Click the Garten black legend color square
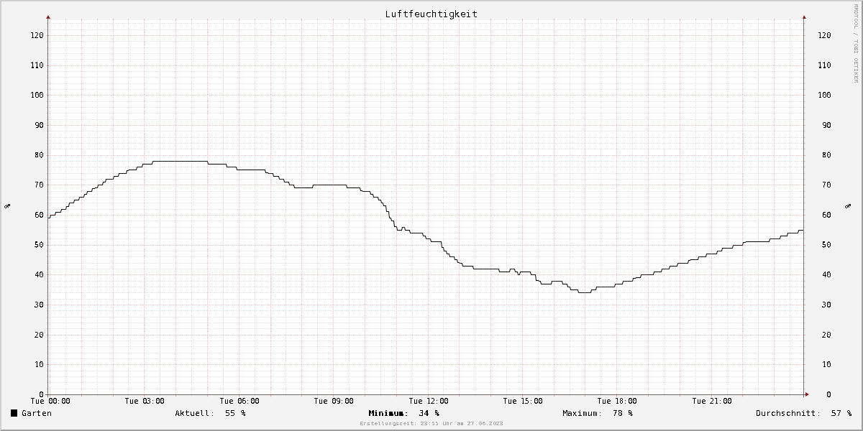The image size is (863, 431). click(x=14, y=413)
